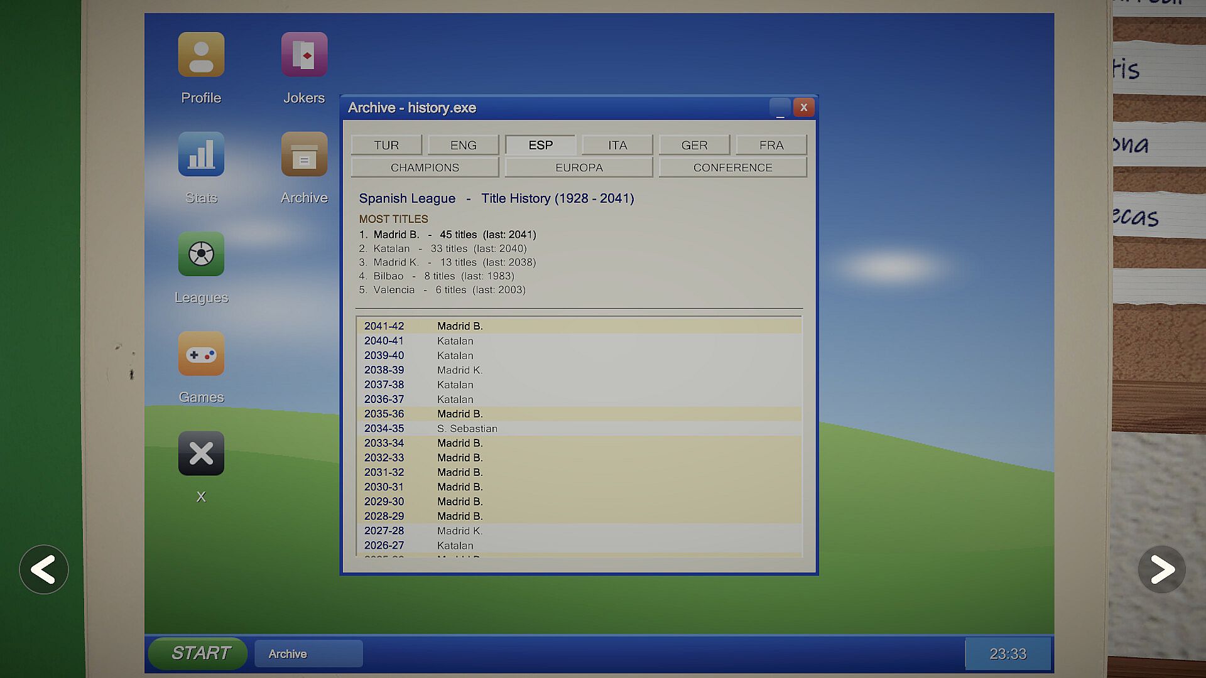Select the 2039-40 Katalan row
This screenshot has height=678, width=1206.
click(579, 355)
